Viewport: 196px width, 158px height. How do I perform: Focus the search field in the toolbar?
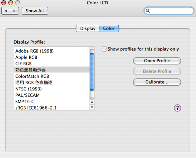(169, 11)
